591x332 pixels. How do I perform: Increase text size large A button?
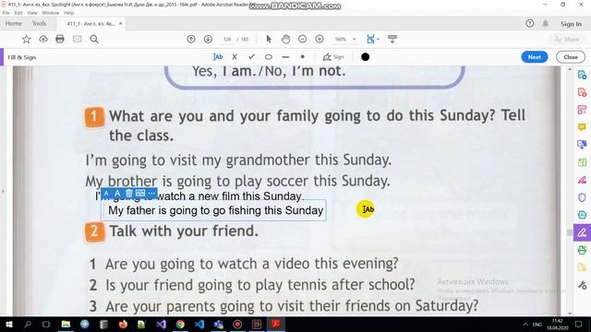(117, 194)
